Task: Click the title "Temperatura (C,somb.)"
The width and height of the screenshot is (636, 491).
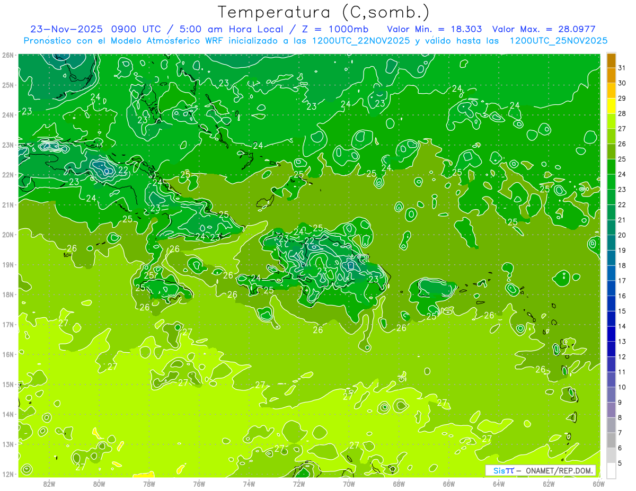Action: click(x=324, y=12)
